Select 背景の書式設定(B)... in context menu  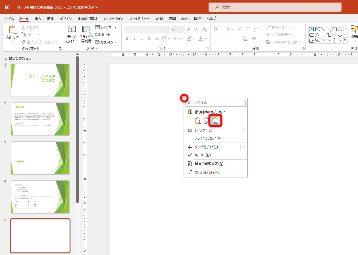coord(216,164)
